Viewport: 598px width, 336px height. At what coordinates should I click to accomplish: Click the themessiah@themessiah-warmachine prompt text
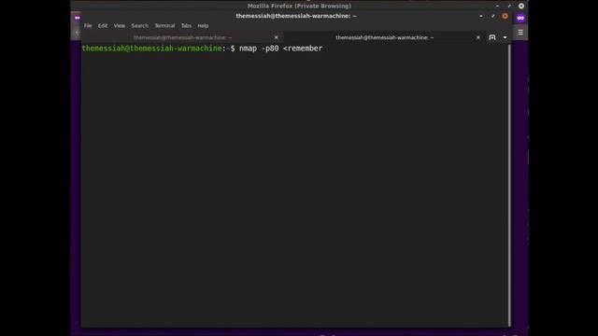pos(151,49)
